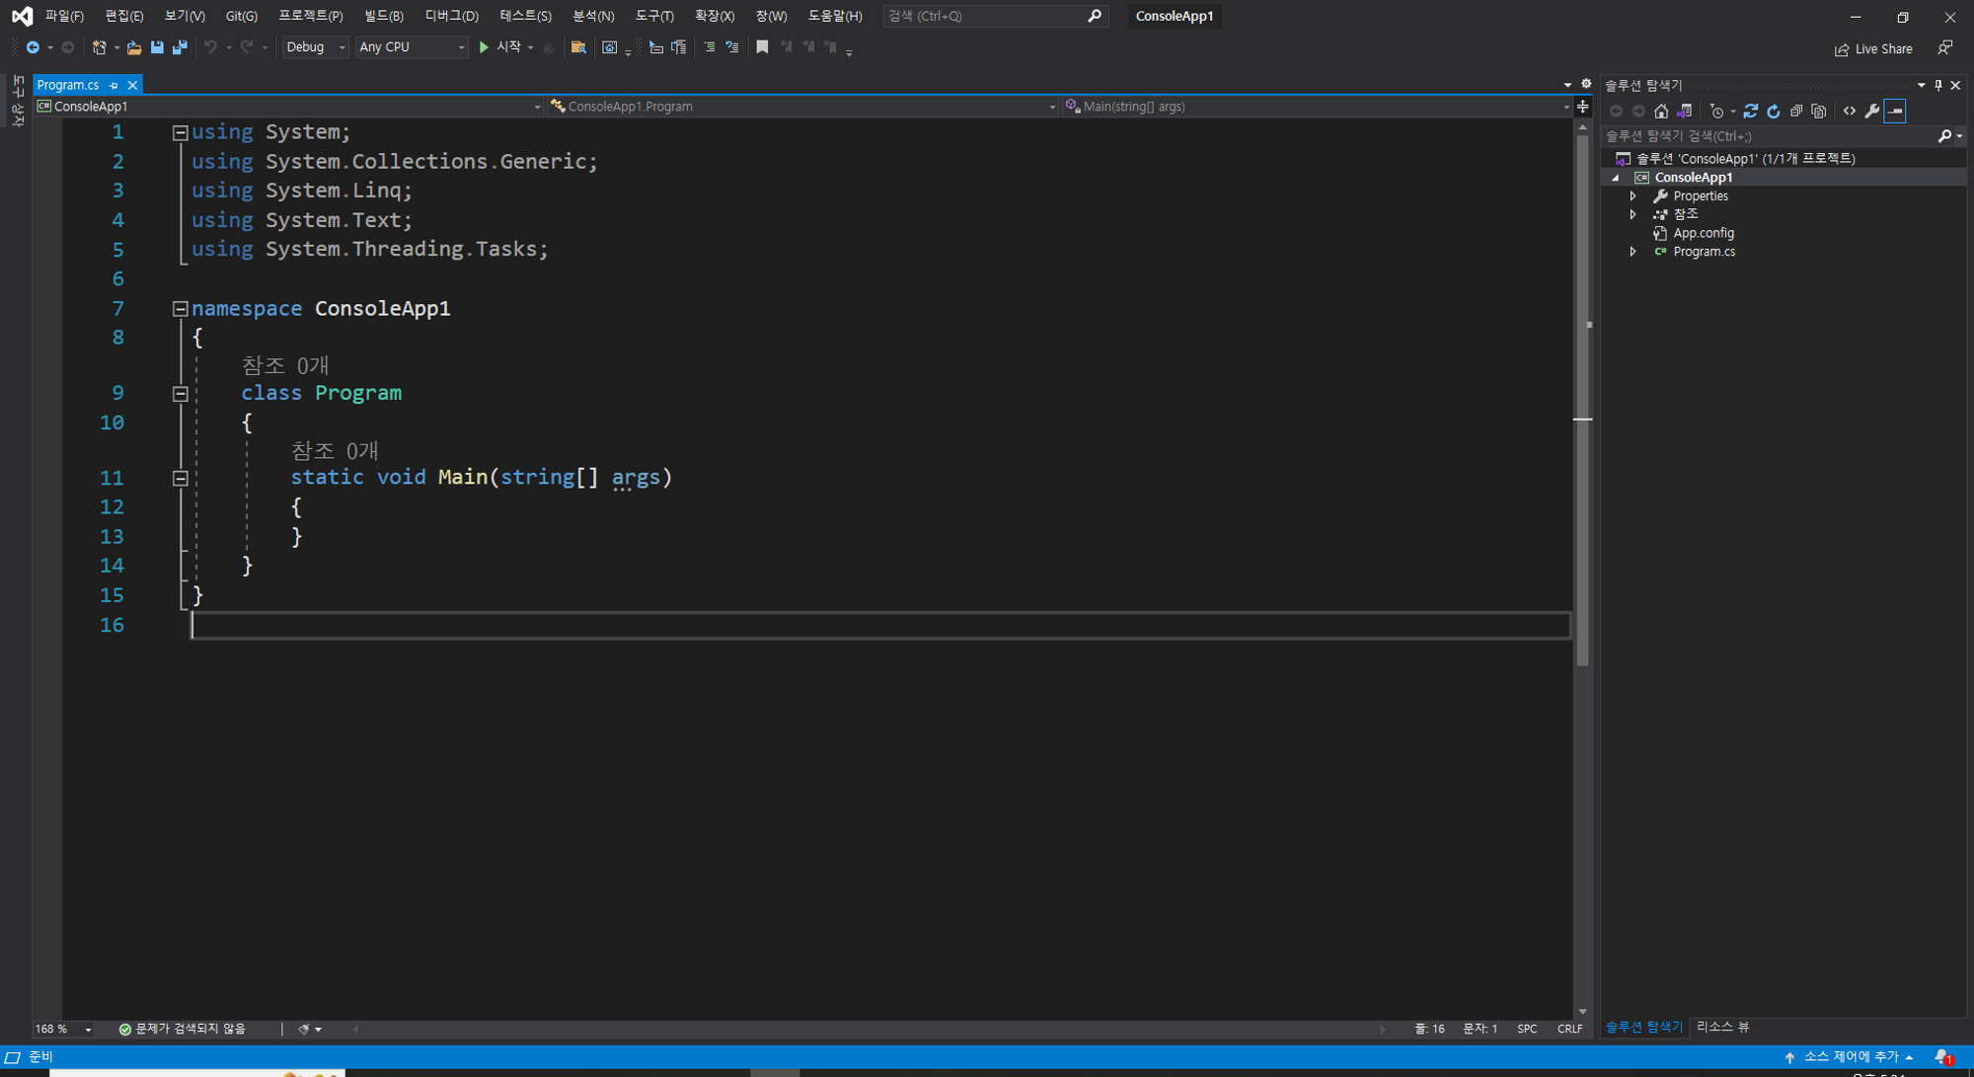Toggle Sync with Active Document icon

(1750, 112)
